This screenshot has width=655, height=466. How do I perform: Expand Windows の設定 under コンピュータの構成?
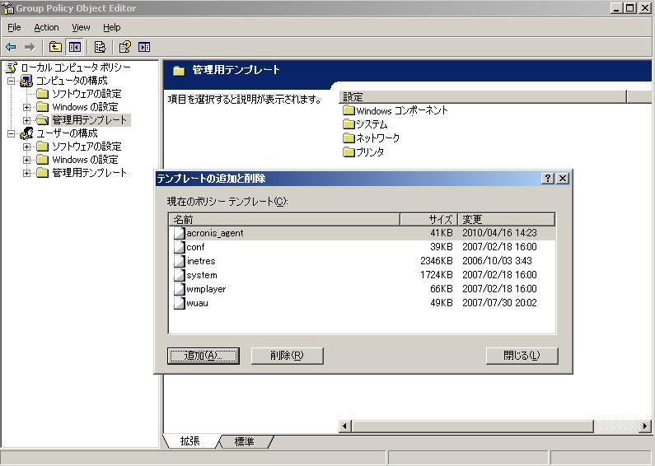point(26,107)
